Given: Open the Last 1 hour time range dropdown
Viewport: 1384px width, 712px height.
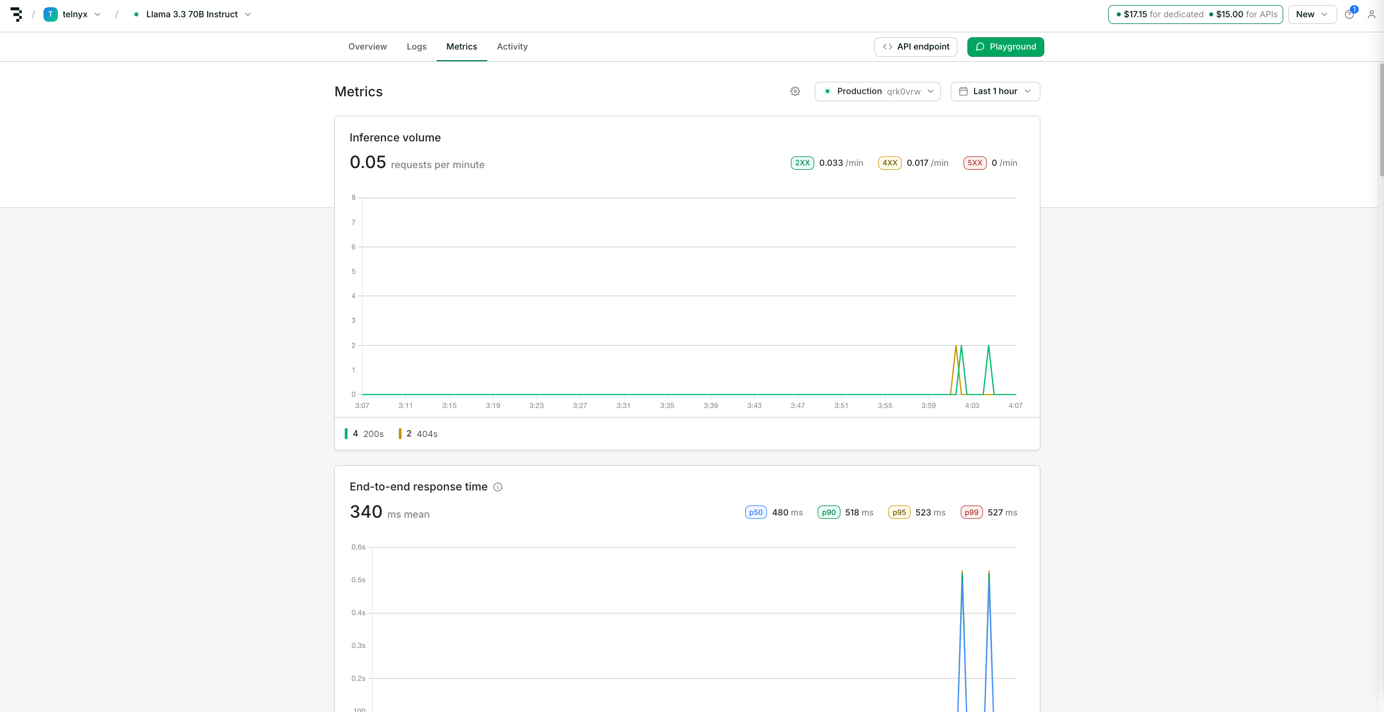Looking at the screenshot, I should click(995, 91).
